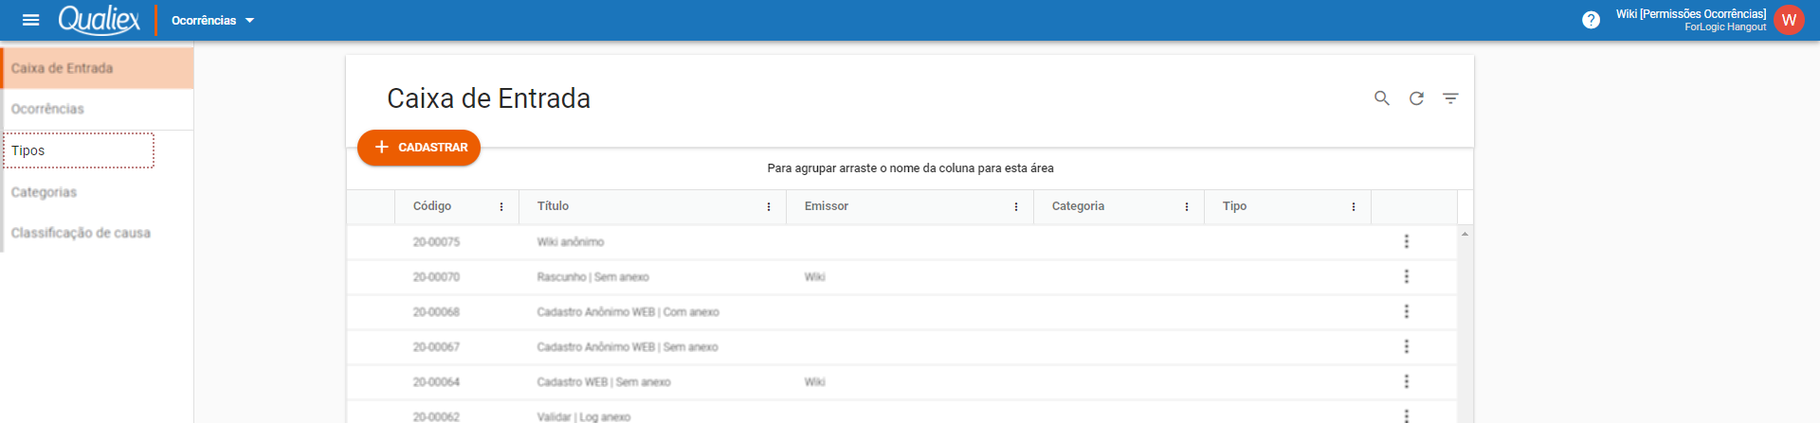The height and width of the screenshot is (423, 1820).
Task: Click the grouping area 'Para agrupar arraste' text
Action: [x=910, y=168]
